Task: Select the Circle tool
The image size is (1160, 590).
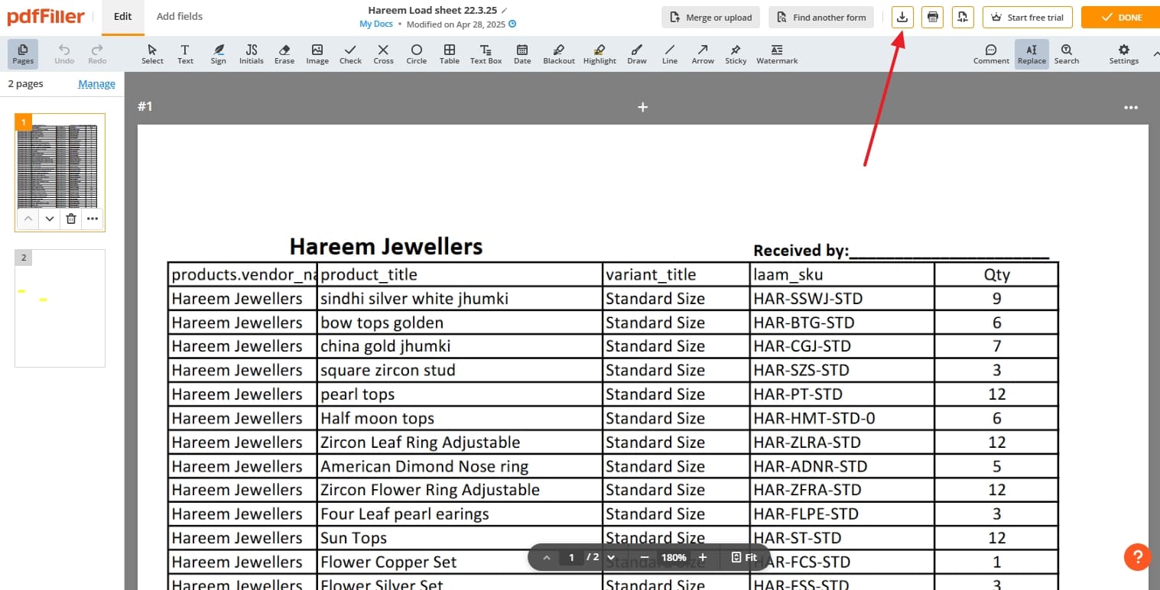Action: pos(417,54)
